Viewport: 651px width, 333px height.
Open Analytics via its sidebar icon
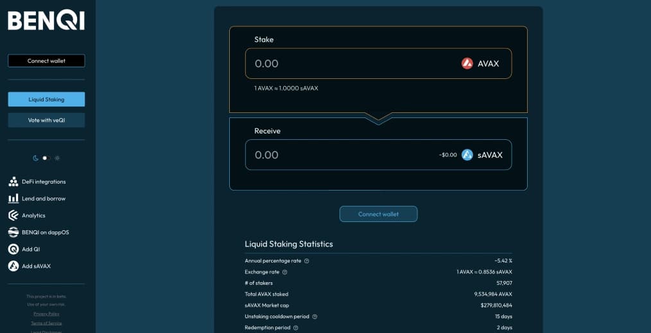pyautogui.click(x=13, y=216)
